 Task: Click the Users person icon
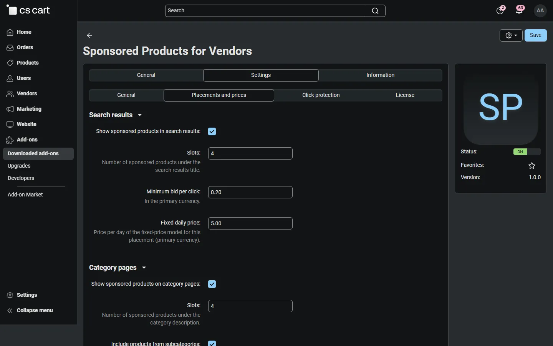tap(10, 78)
